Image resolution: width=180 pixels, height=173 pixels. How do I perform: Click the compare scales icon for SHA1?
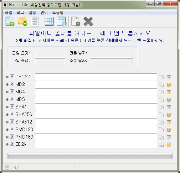point(169,107)
